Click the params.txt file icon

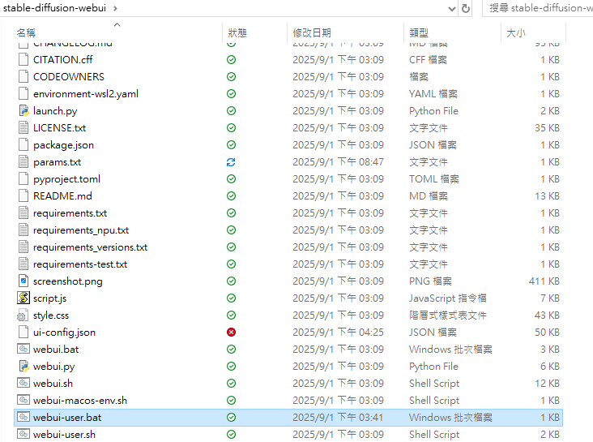[x=23, y=162]
